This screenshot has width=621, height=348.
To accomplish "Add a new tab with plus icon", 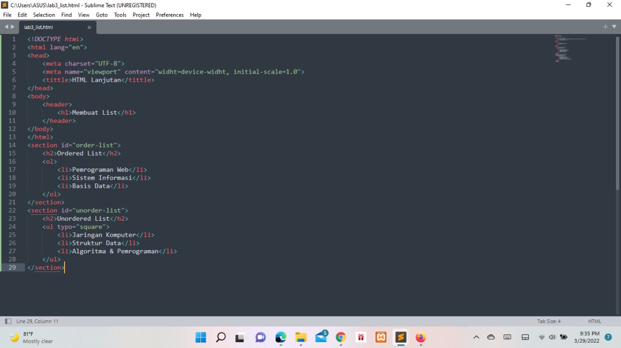I will click(605, 27).
